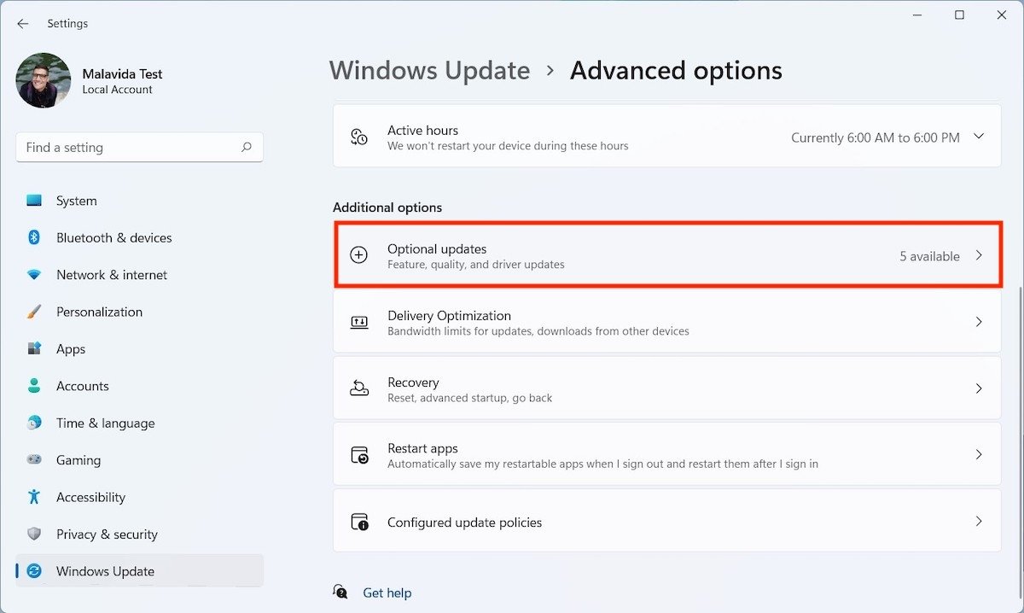Open Configured update policies title
This screenshot has width=1024, height=613.
464,523
